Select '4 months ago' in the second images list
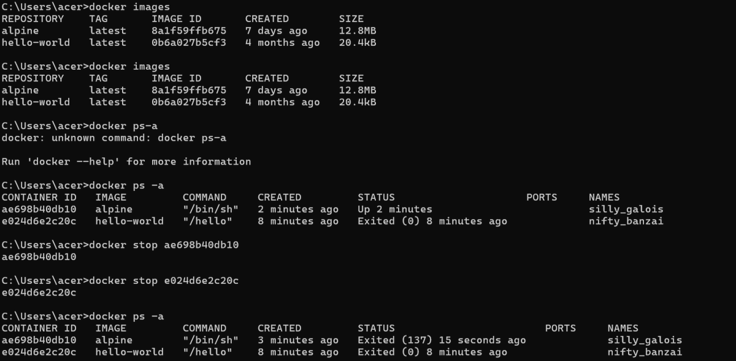Screen dimensions: 736x361 [x=282, y=102]
